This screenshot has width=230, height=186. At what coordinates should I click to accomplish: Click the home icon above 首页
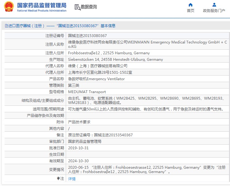(x=190, y=5)
